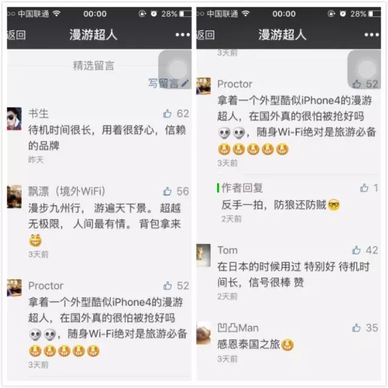The height and width of the screenshot is (388, 388).
Task: Like 书生's comment with 62 likes
Action: 167,113
